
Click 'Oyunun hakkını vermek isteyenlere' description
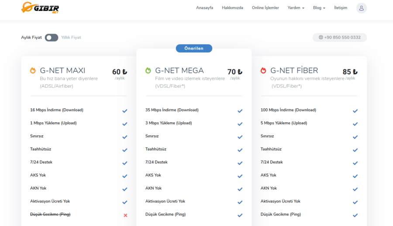tap(307, 79)
